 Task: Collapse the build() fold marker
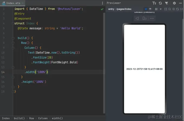click(13, 38)
